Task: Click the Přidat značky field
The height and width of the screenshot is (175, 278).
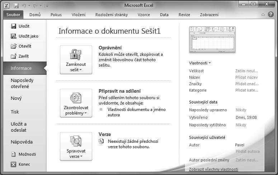Action: pos(247,84)
